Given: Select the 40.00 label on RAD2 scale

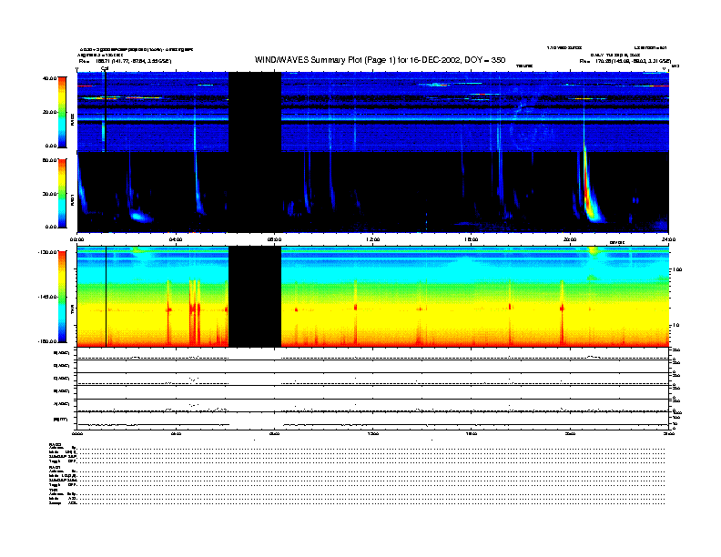Looking at the screenshot, I should coord(49,78).
